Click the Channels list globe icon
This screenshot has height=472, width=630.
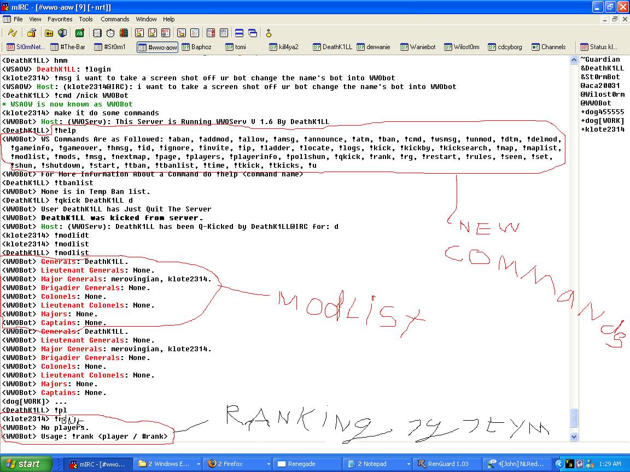tap(62, 33)
